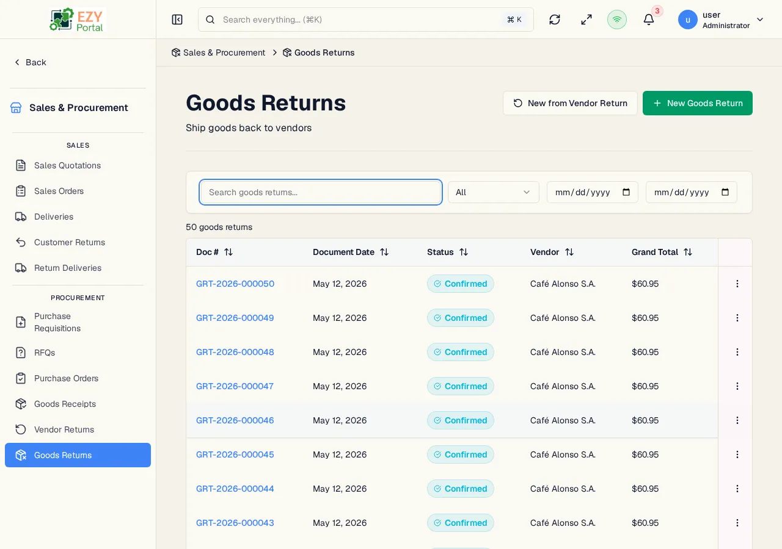The image size is (782, 549).
Task: Open notifications bell icon
Action: [x=649, y=20]
